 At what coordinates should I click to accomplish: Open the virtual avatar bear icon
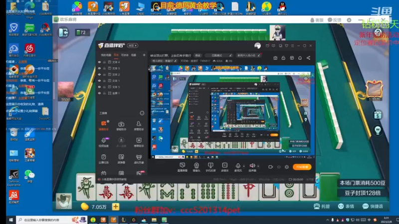coord(139,159)
